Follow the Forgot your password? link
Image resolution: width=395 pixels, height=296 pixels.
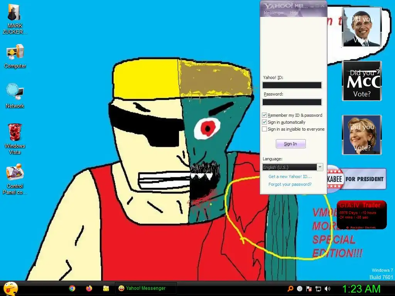(x=290, y=184)
